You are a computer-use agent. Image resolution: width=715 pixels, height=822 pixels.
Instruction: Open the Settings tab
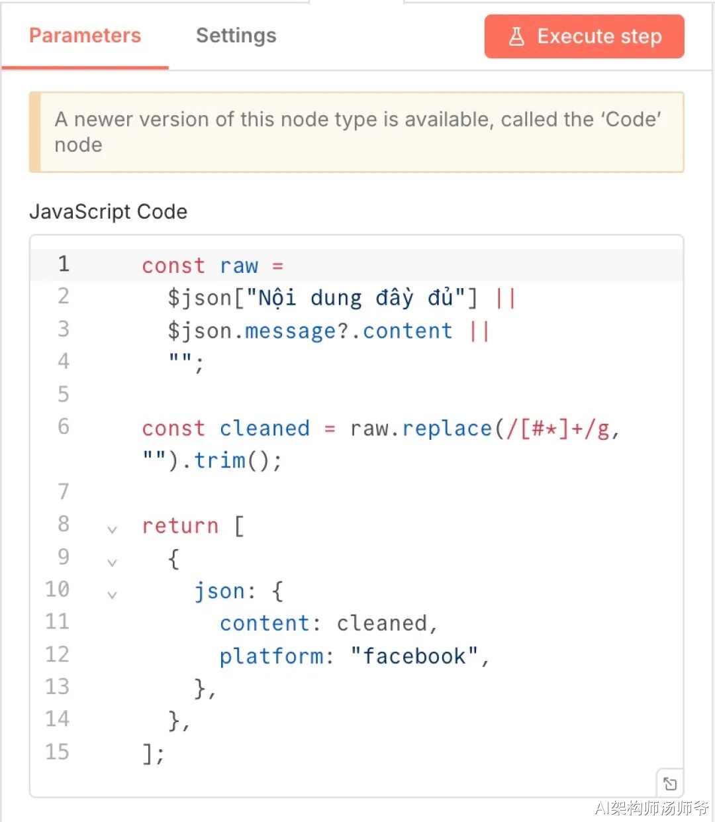tap(236, 36)
